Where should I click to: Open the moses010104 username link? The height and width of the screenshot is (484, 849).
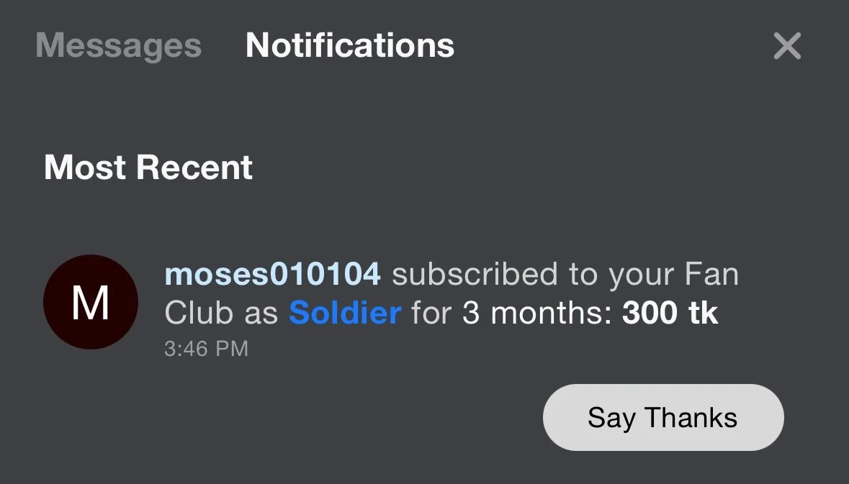[x=272, y=275]
